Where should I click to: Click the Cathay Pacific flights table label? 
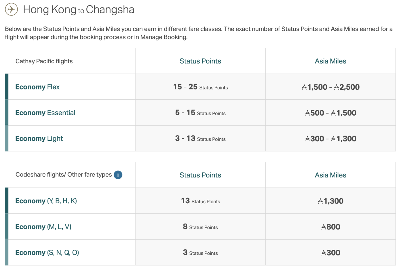[x=44, y=61]
